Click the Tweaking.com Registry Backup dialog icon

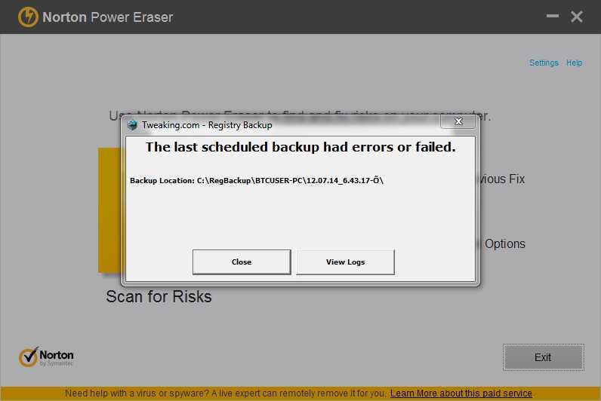(132, 125)
